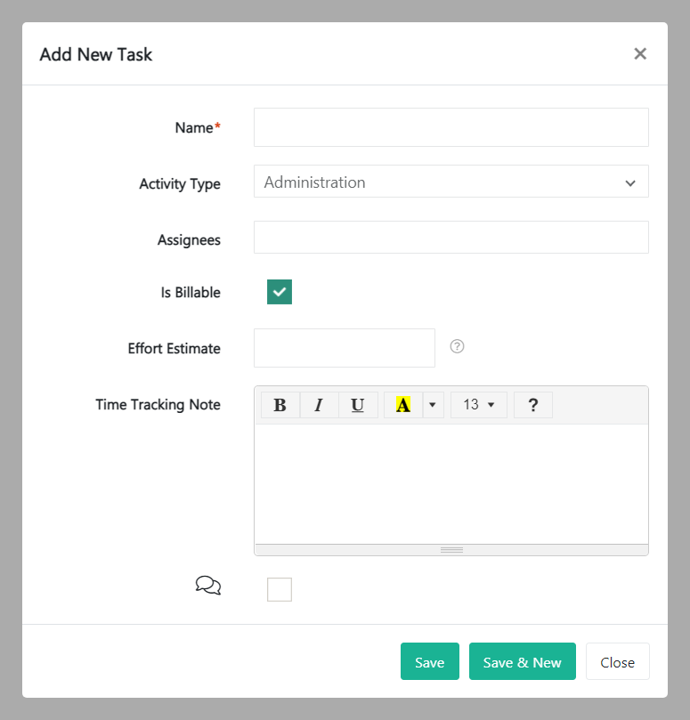Apply underline formatting in the note editor
Screen dimensions: 690x720
(x=357, y=404)
